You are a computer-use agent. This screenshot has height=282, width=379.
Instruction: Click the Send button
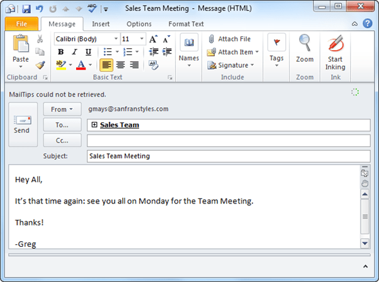pyautogui.click(x=22, y=124)
